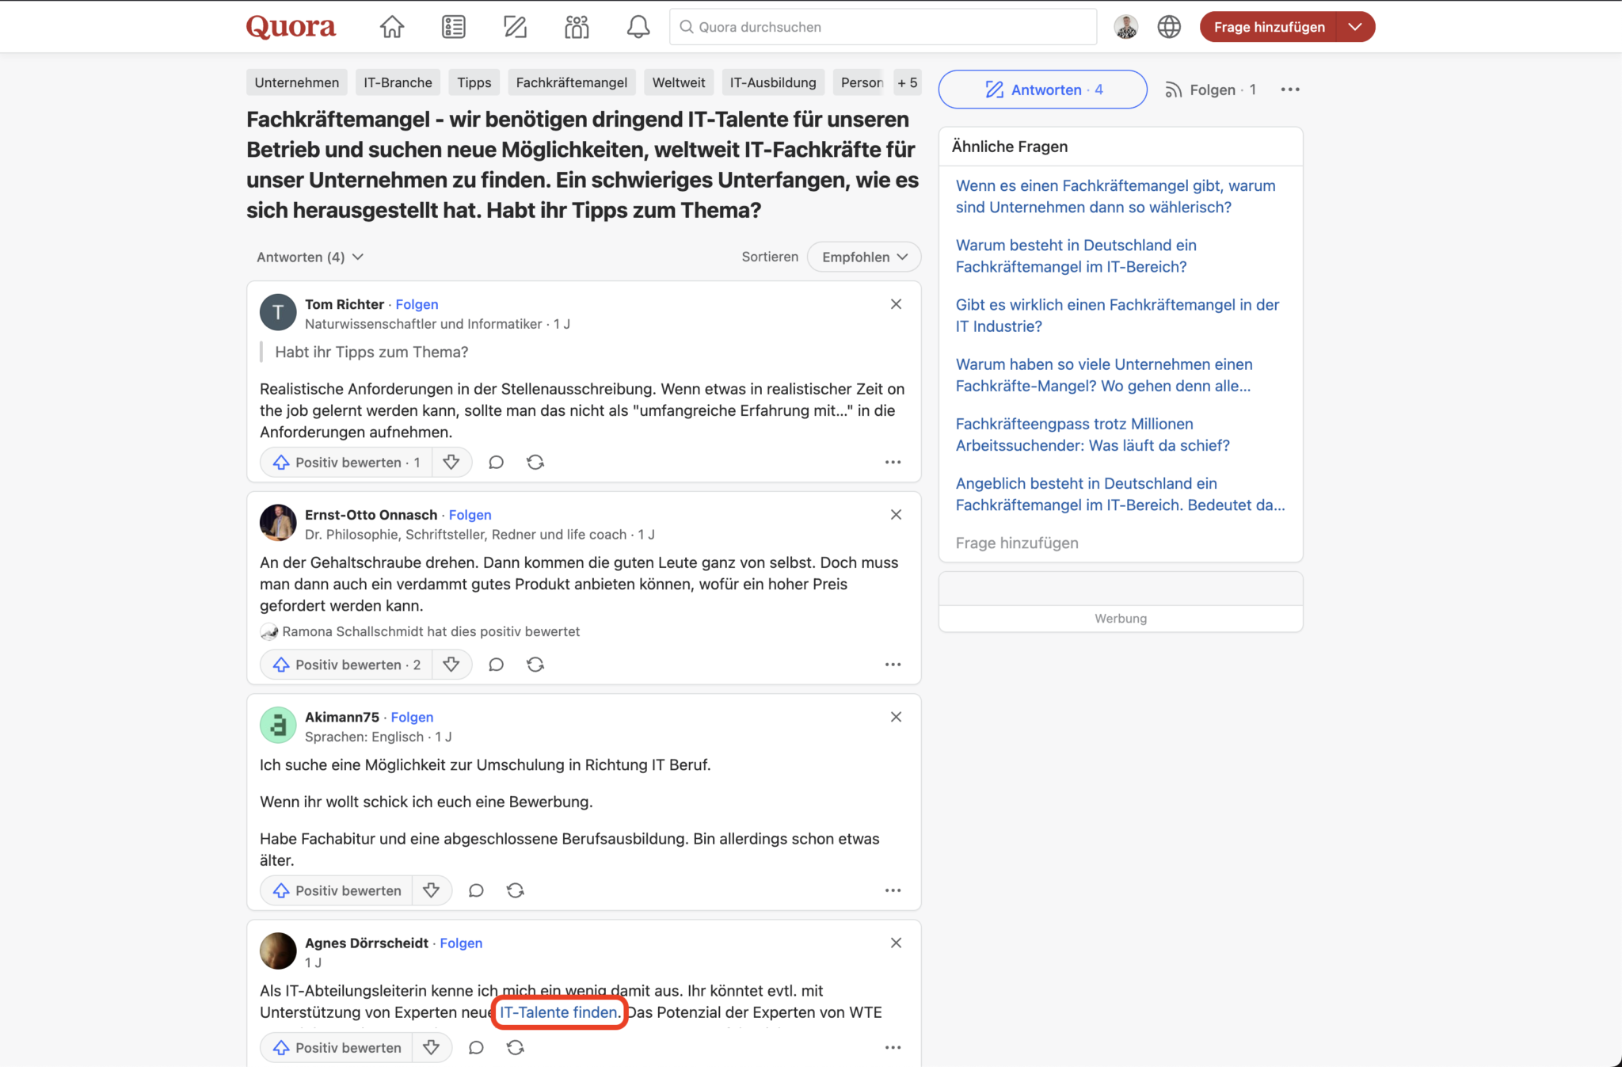
Task: Dismiss Tom Richter's answer with the X
Action: [x=896, y=303]
